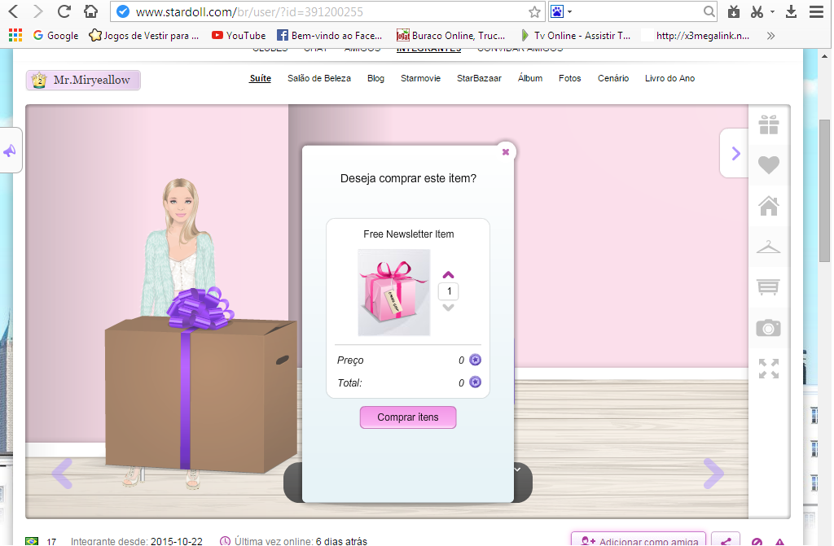Open the Google bookmark
Viewport: 834px width, 546px height.
point(55,36)
